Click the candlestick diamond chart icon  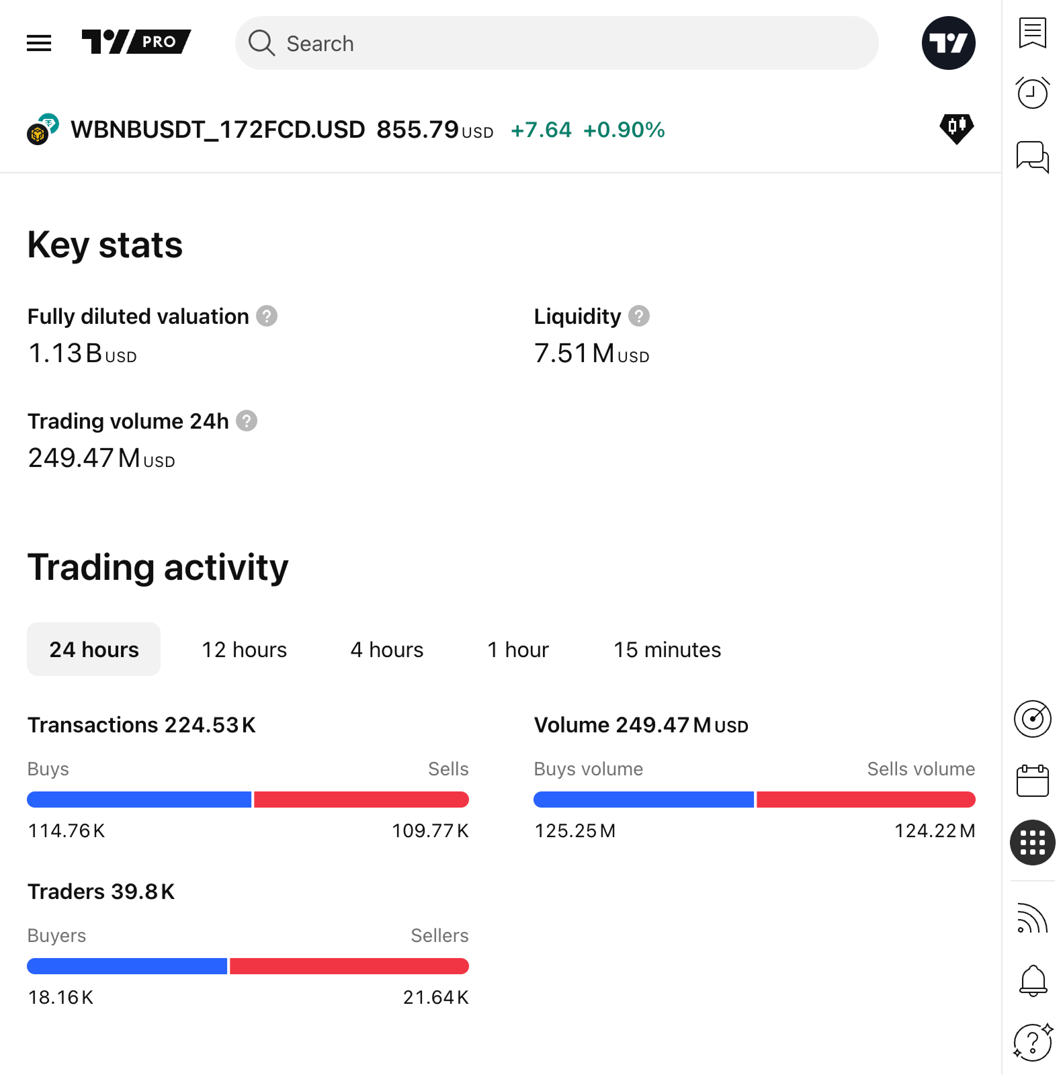tap(956, 128)
